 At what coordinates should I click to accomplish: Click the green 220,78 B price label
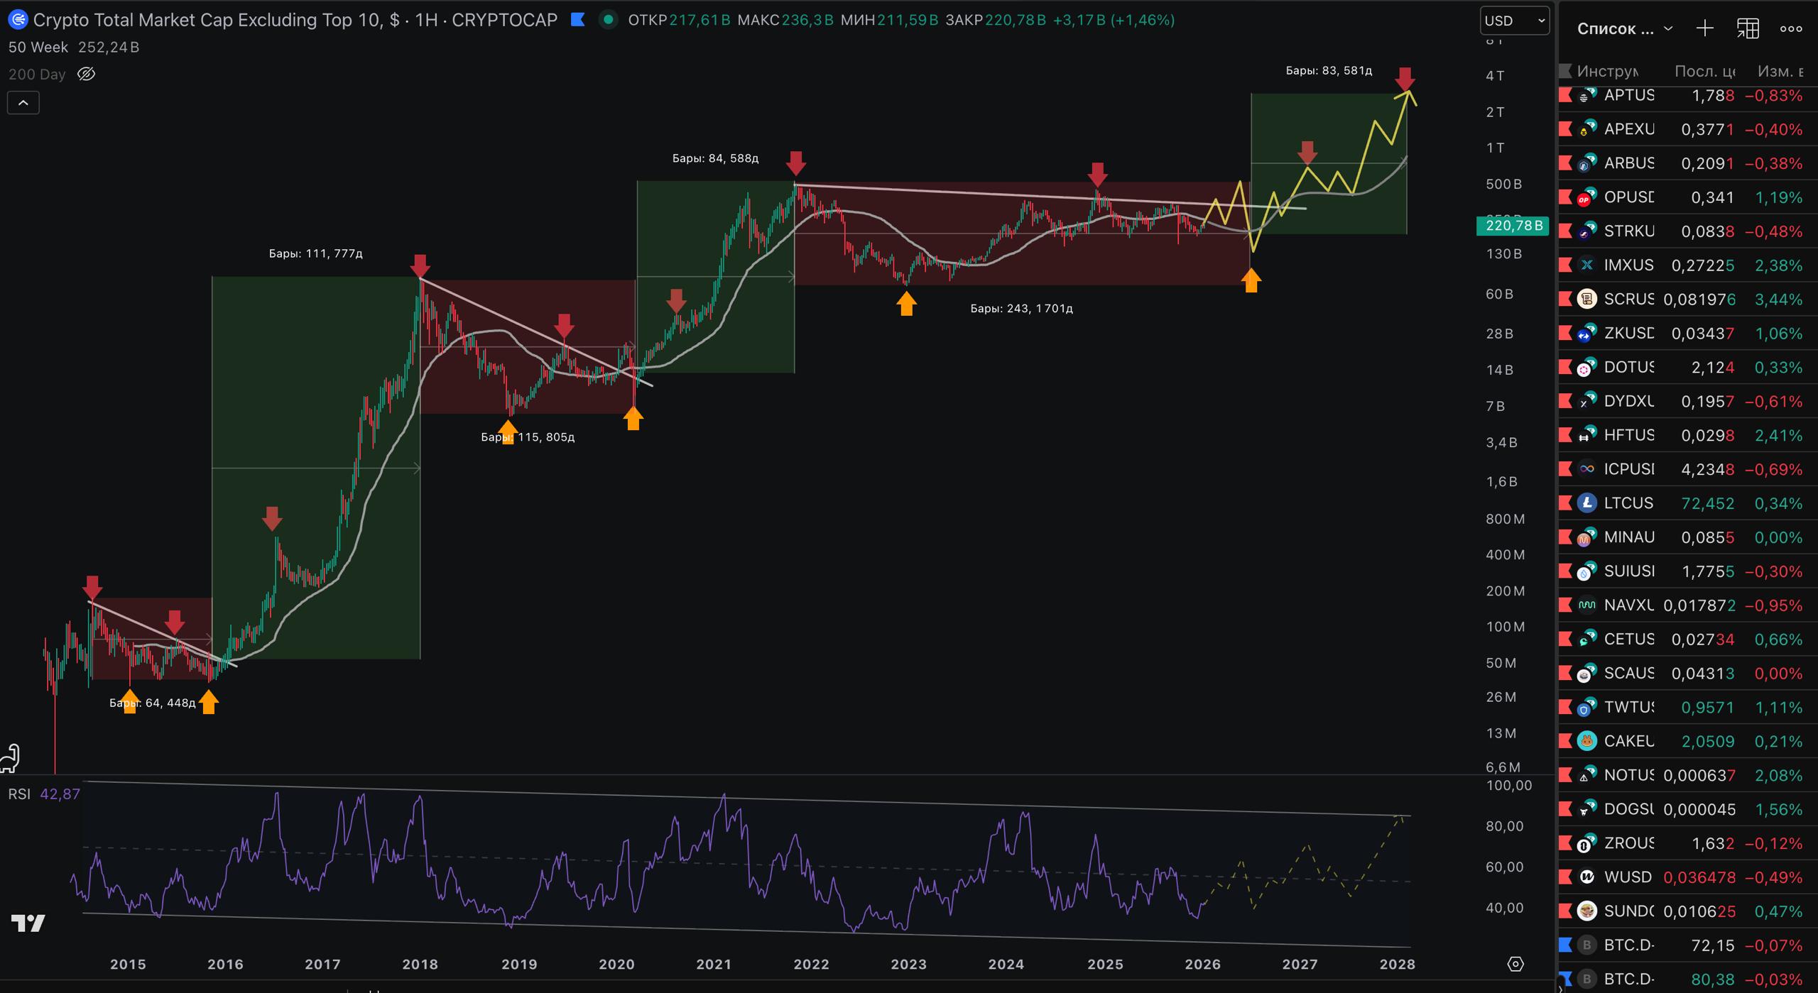coord(1513,226)
